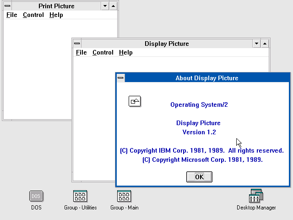Click the Display Picture window title bar

point(167,44)
